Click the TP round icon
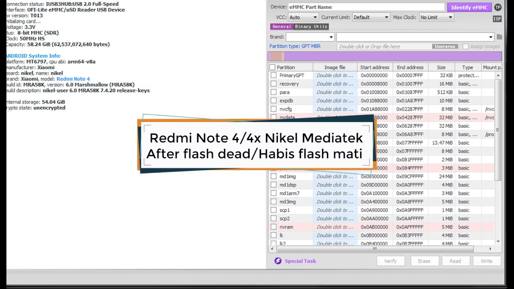This screenshot has width=514, height=289. (498, 7)
